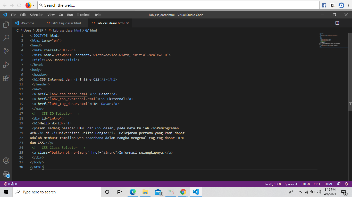This screenshot has height=197, width=352.
Task: Split the editor with the split icon
Action: [x=337, y=23]
